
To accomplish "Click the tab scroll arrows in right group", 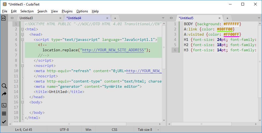I will [x=171, y=18].
